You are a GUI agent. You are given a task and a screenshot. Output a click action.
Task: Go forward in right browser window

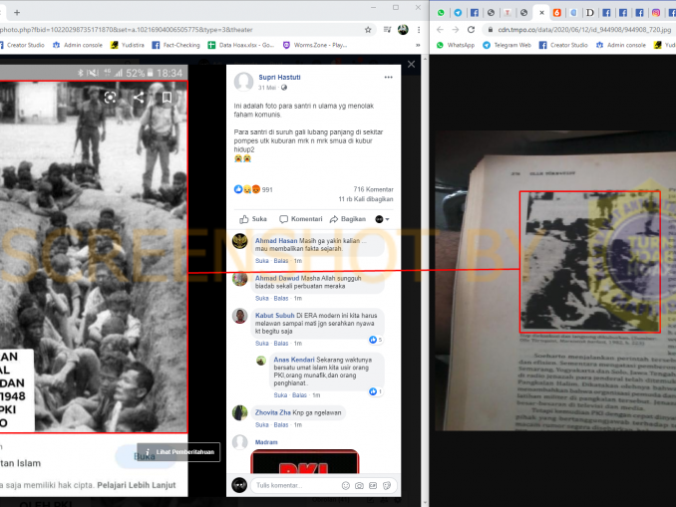(456, 30)
